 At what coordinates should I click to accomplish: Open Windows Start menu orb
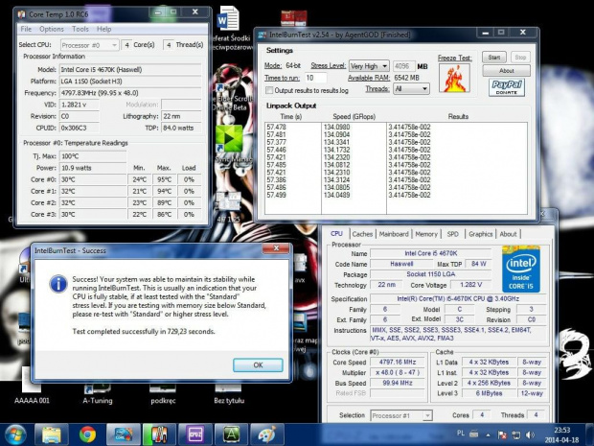click(x=15, y=434)
